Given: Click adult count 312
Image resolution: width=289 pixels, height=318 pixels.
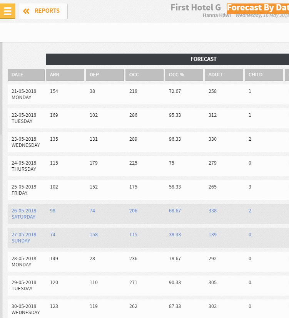Looking at the screenshot, I should point(213,115).
